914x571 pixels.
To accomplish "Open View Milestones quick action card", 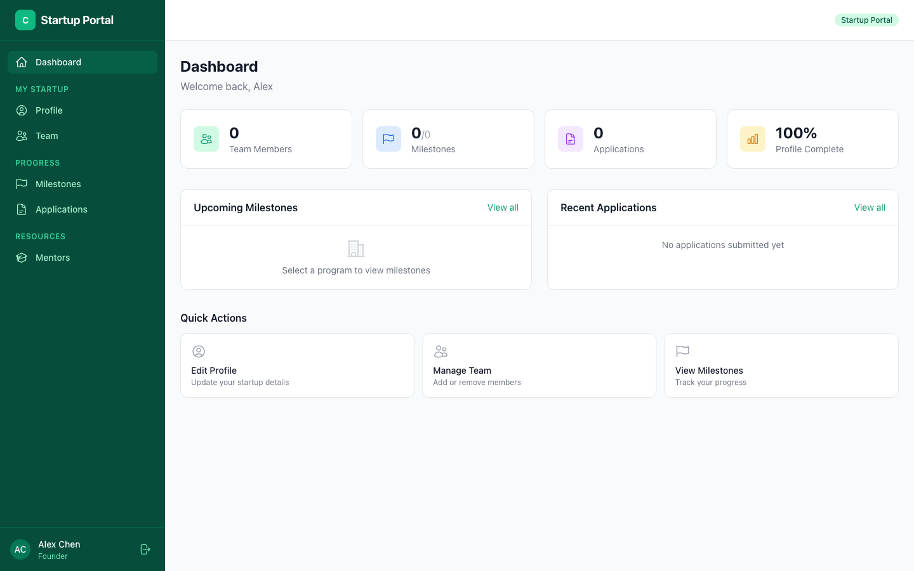I will pyautogui.click(x=781, y=365).
